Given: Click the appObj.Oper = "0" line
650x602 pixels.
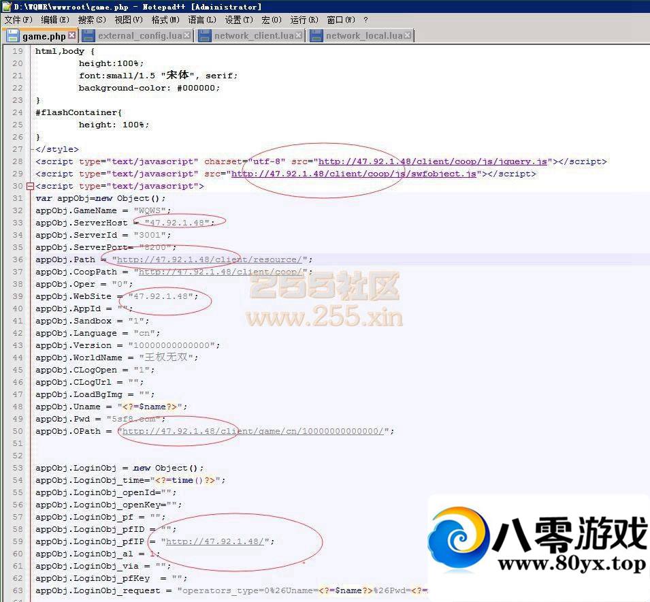Looking at the screenshot, I should [x=84, y=284].
